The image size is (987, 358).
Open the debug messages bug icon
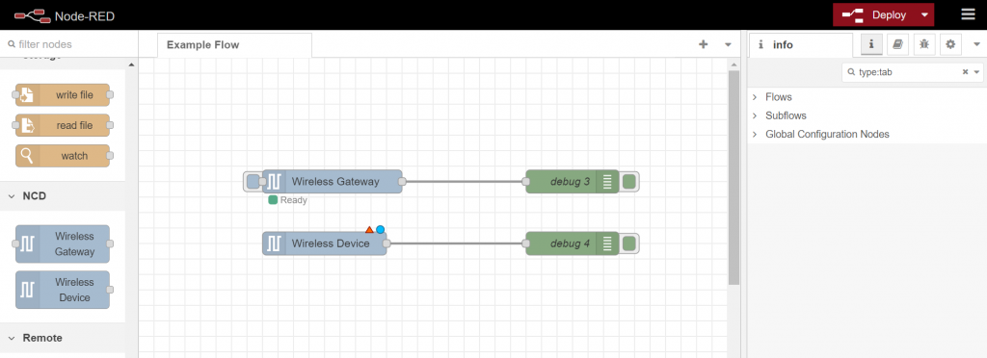point(924,44)
